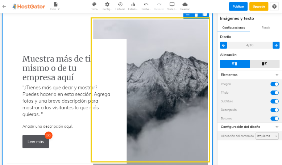
Task: Click the Rehacer redo arrow
Action: [159, 7]
